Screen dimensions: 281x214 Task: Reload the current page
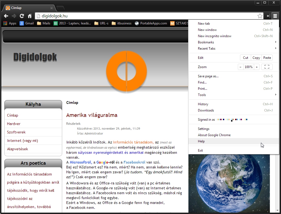pos(22,16)
